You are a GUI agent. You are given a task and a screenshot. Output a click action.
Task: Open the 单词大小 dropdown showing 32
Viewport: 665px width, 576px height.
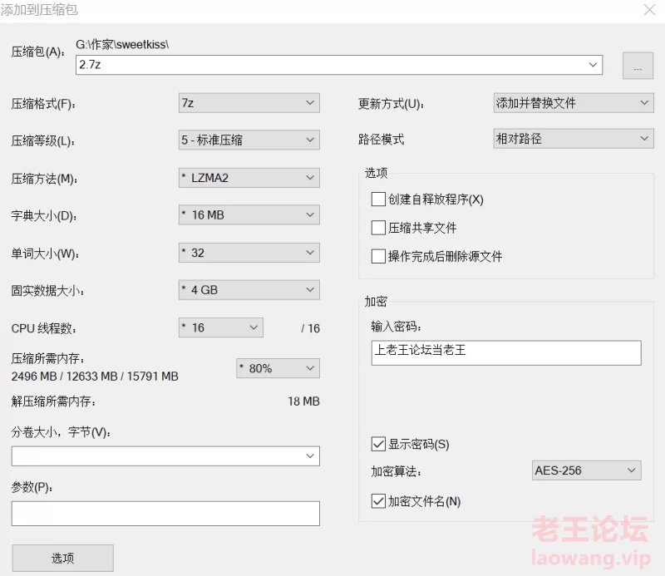[x=249, y=253]
